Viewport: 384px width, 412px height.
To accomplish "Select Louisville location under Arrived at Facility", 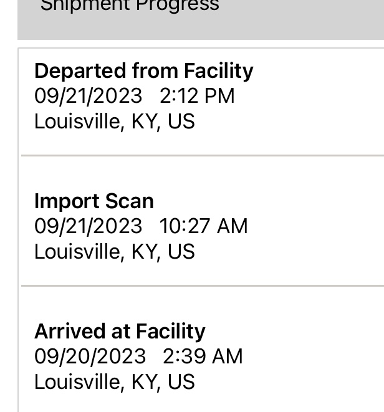I will click(114, 381).
